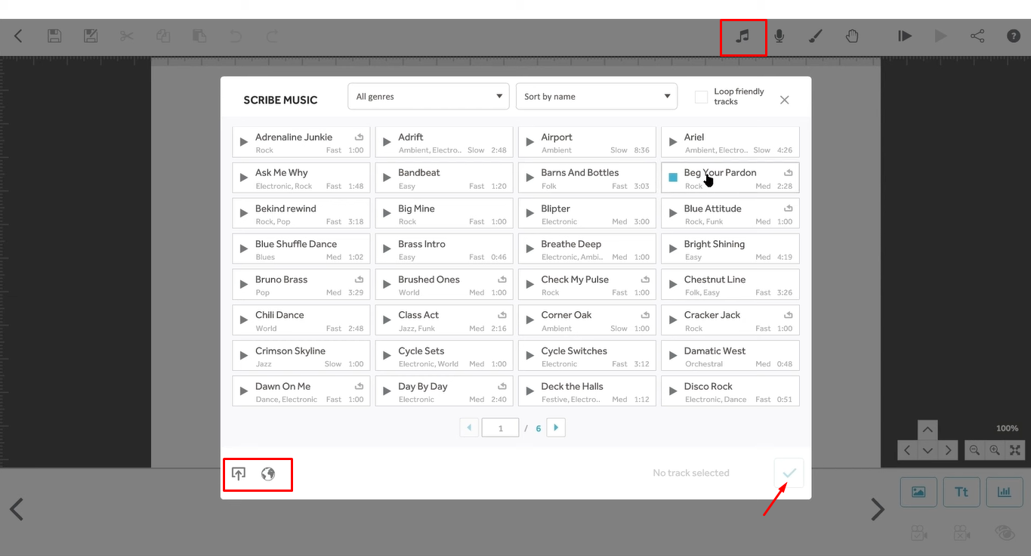Open the share icon
The image size is (1031, 556).
coord(977,36)
